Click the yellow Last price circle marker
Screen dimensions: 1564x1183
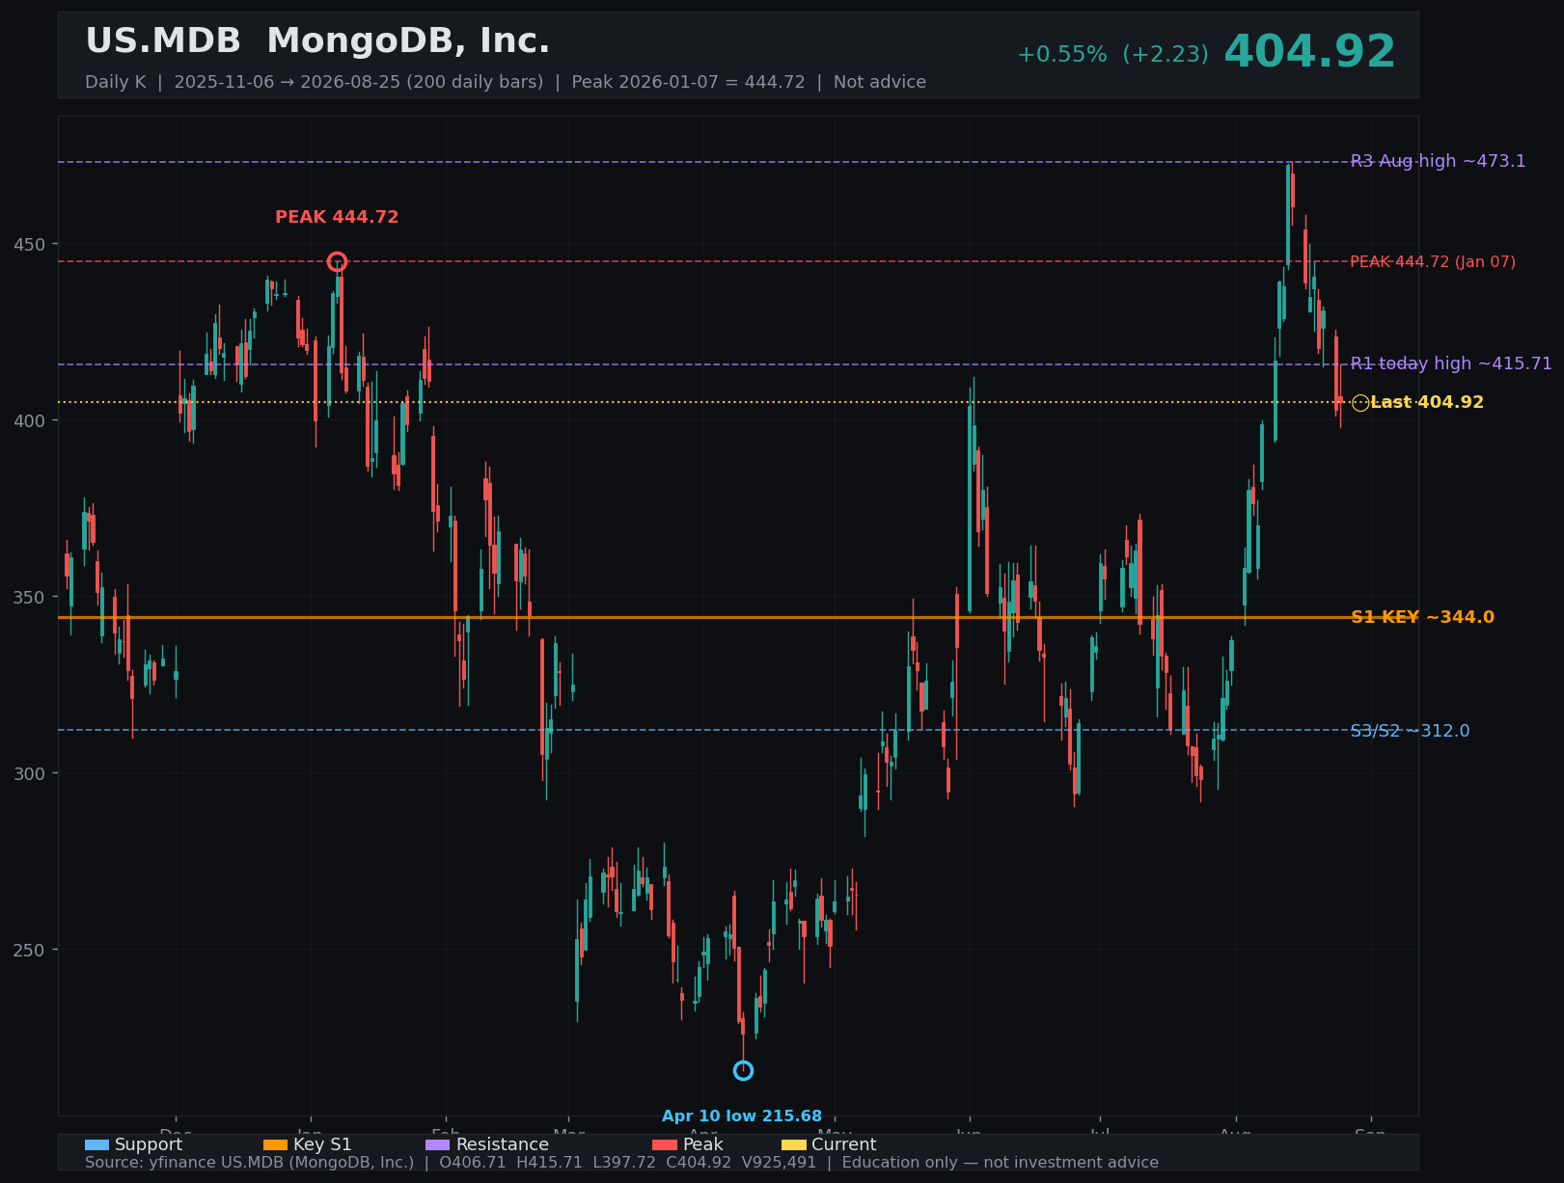coord(1360,403)
